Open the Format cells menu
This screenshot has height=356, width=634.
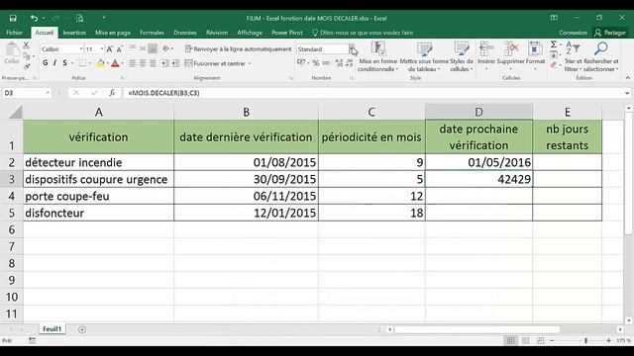[x=535, y=55]
